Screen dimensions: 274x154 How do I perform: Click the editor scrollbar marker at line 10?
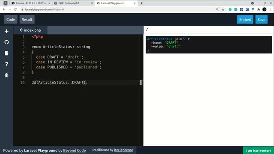pyautogui.click(x=141, y=83)
